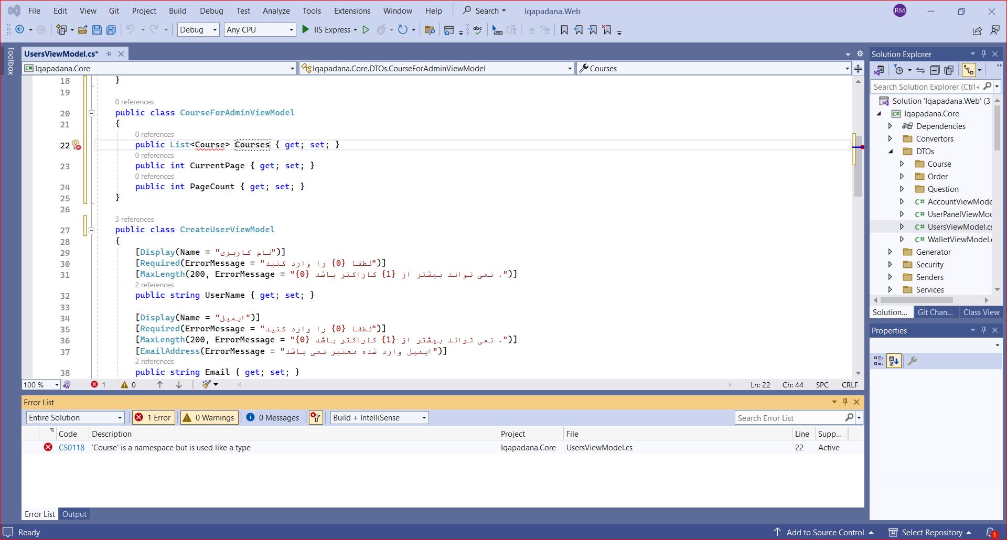Expand the Security folder in Solution Explorer
The height and width of the screenshot is (540, 1007).
[890, 264]
